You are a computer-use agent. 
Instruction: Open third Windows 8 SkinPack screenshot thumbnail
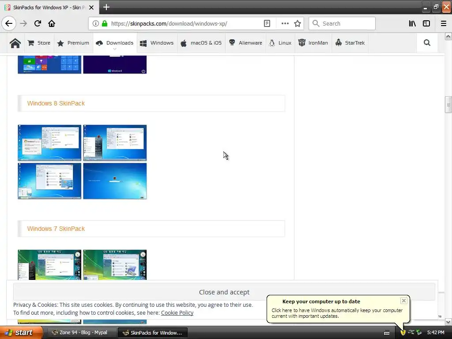click(49, 181)
